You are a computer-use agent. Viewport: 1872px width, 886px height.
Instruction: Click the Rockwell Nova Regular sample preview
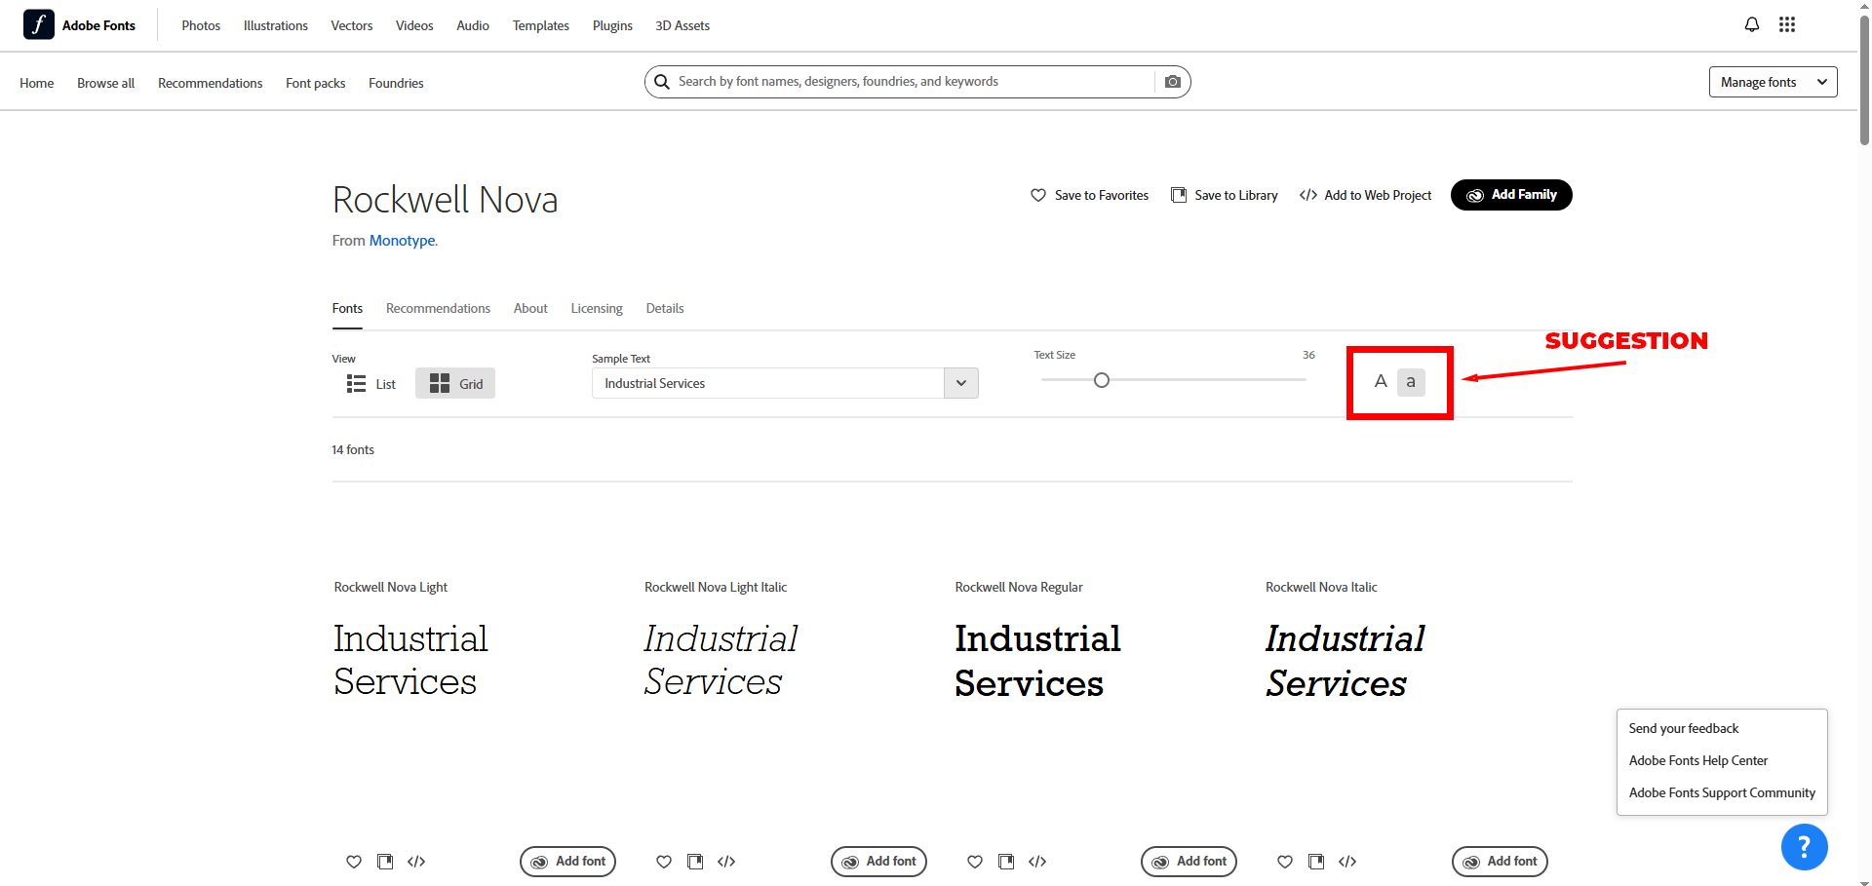tap(1037, 661)
